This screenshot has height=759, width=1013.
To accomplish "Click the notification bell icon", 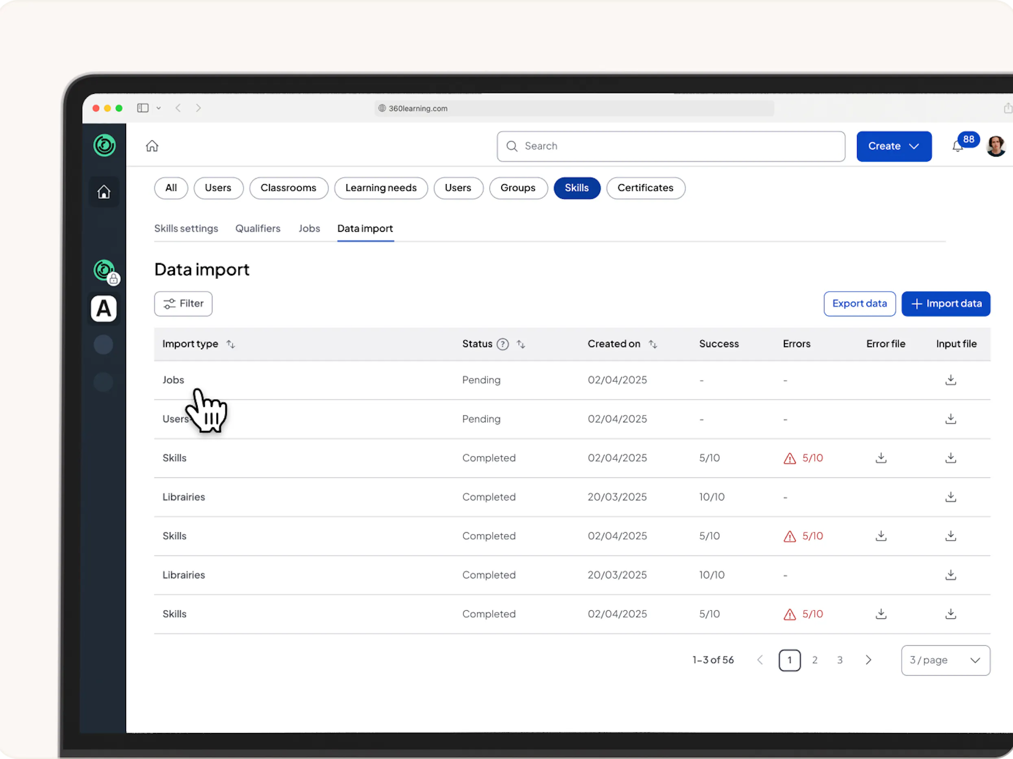I will coord(957,146).
